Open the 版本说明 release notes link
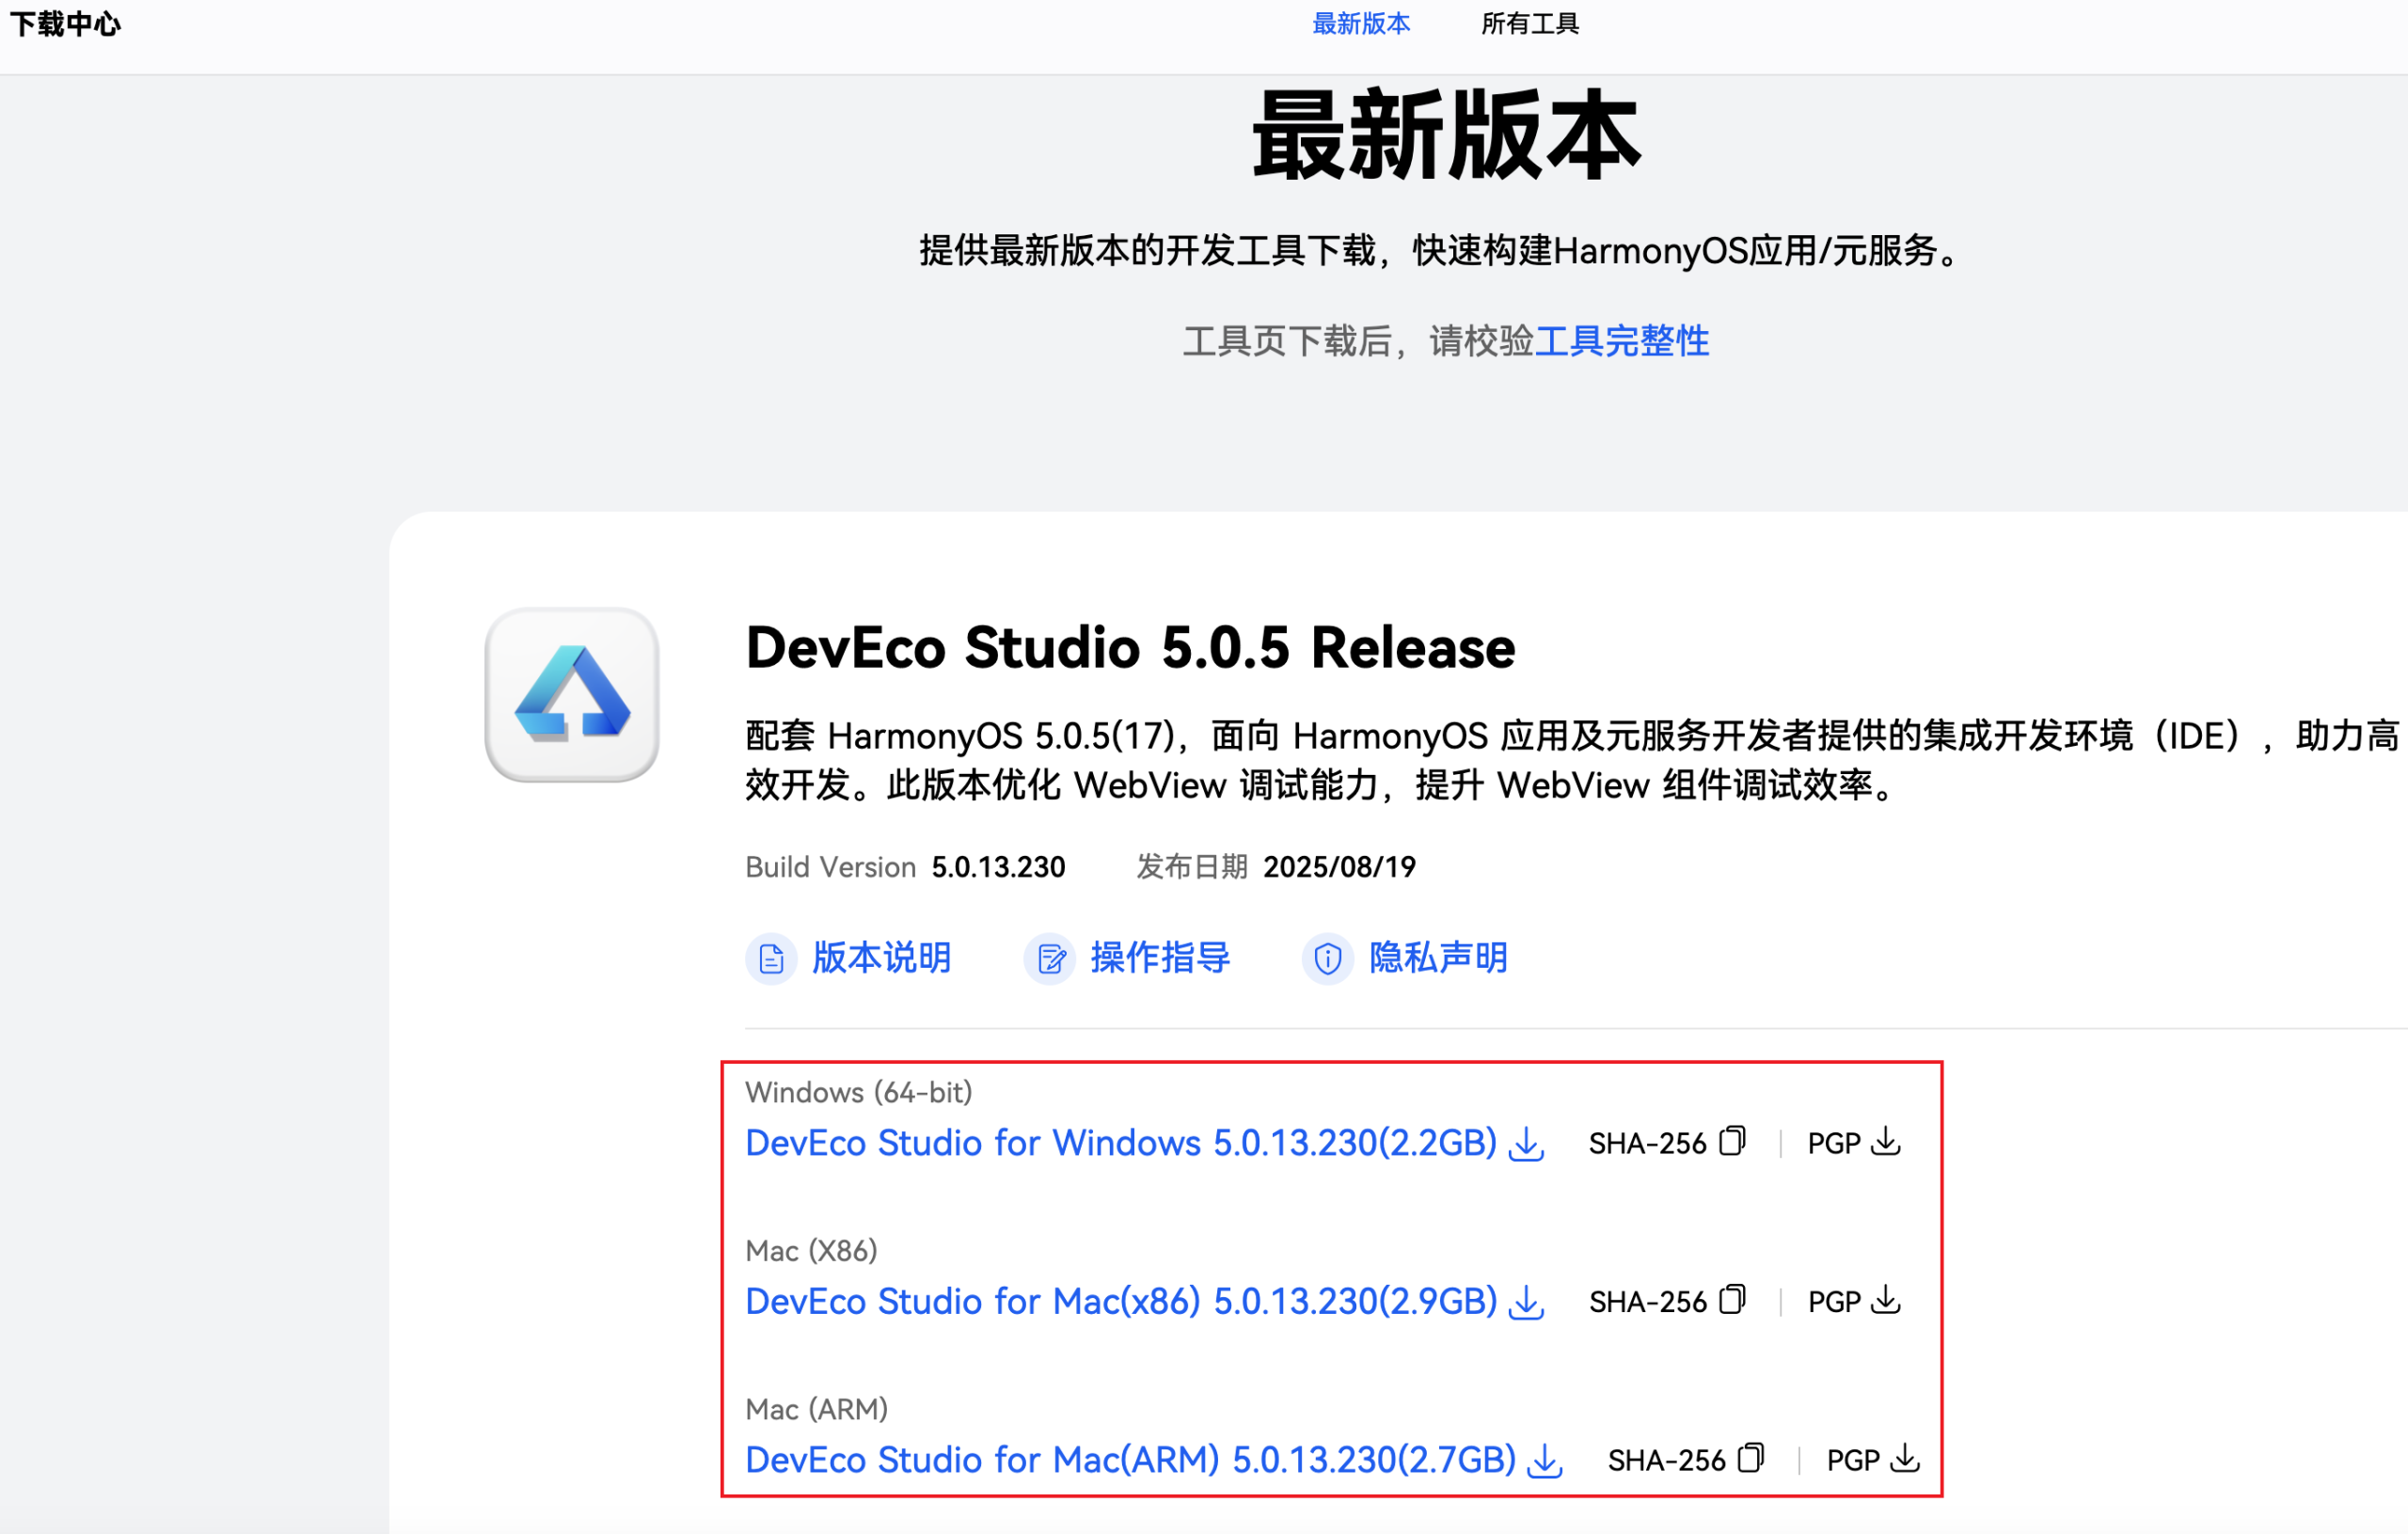 880,958
